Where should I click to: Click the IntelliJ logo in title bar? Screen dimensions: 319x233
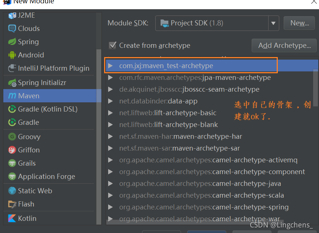7,2
